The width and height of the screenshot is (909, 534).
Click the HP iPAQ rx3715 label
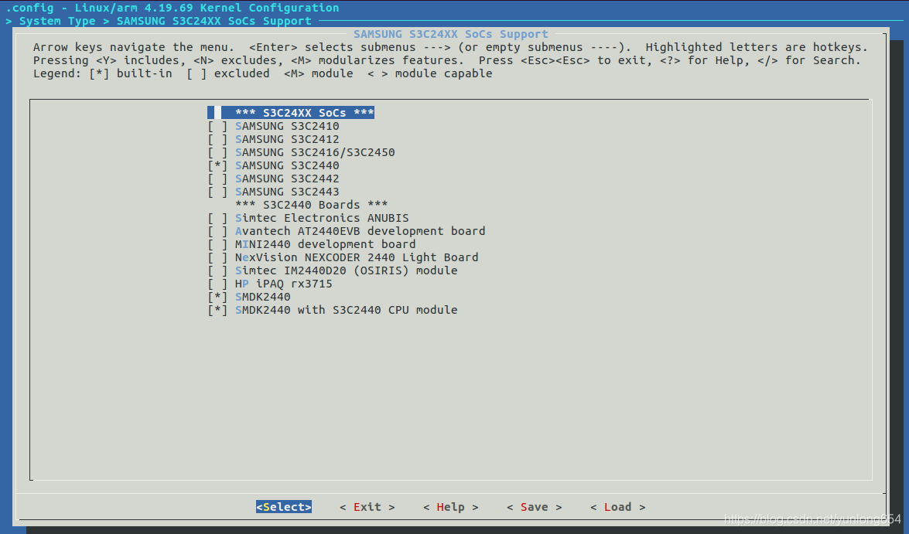click(x=284, y=284)
